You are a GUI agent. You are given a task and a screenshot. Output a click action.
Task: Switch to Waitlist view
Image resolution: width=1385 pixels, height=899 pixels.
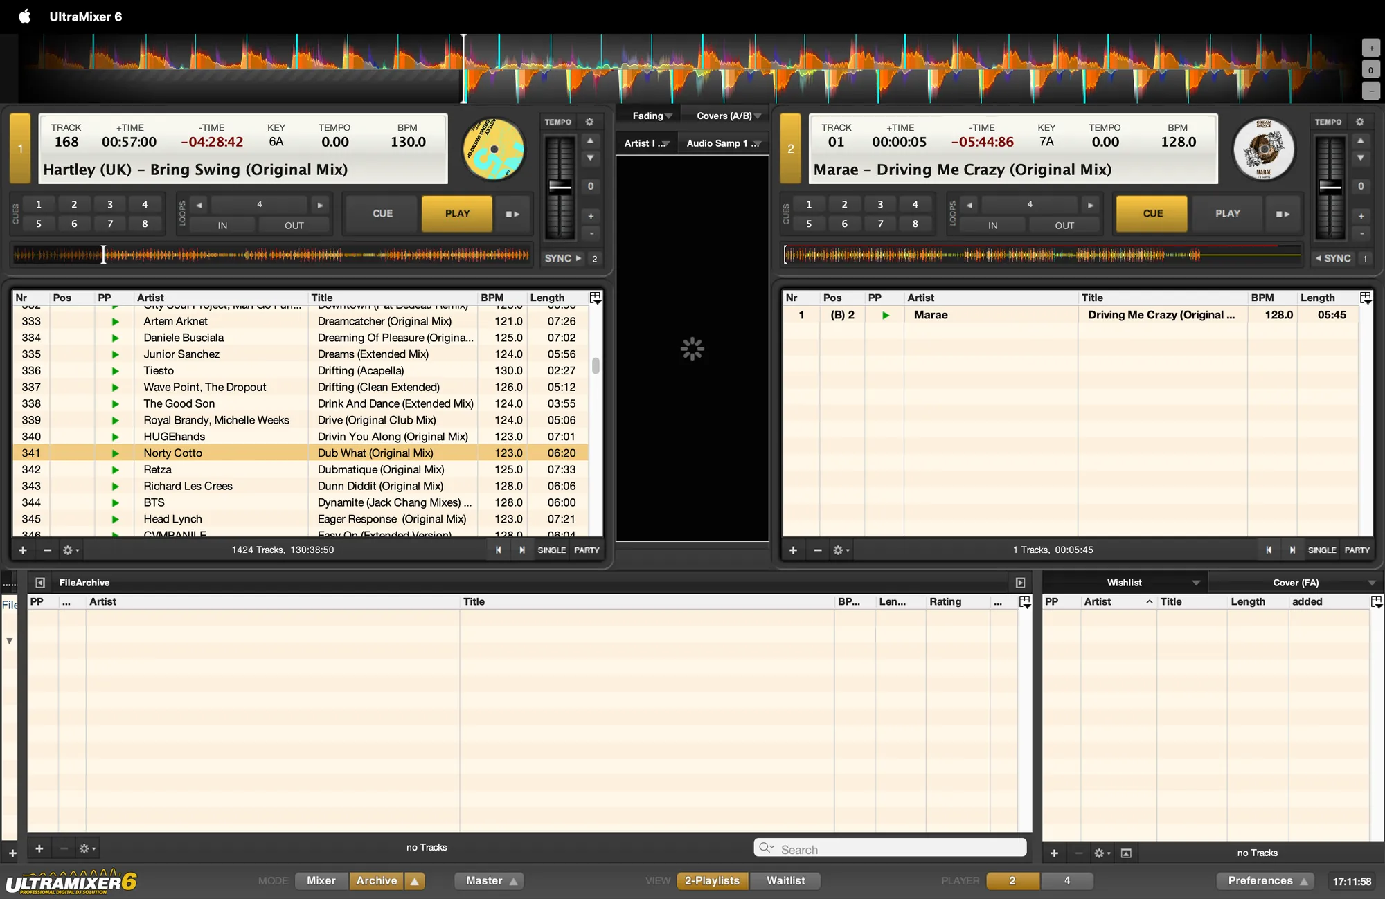[785, 880]
